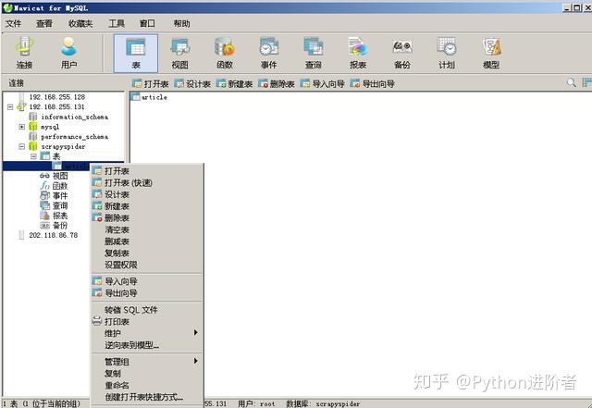Screen dimensions: 592x408
Task: Choose 复制表 from the context menu
Action: 147,253
